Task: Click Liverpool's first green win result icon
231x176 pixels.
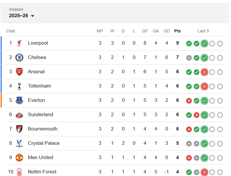Action: click(x=189, y=43)
